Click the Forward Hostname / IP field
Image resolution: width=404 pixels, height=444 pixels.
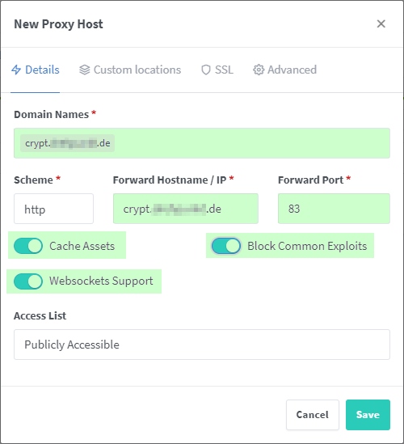tap(186, 209)
